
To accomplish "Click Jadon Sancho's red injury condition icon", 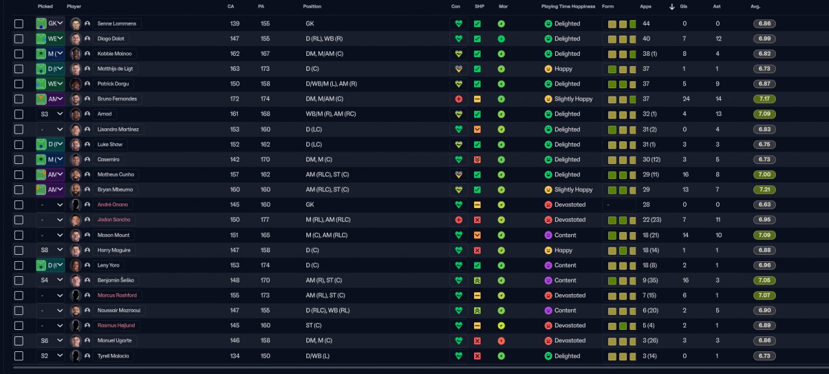I will (x=459, y=220).
